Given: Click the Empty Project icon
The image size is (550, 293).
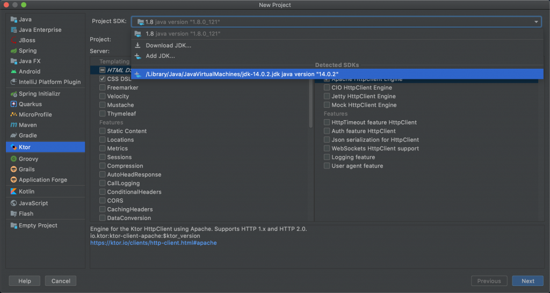Looking at the screenshot, I should 13,225.
